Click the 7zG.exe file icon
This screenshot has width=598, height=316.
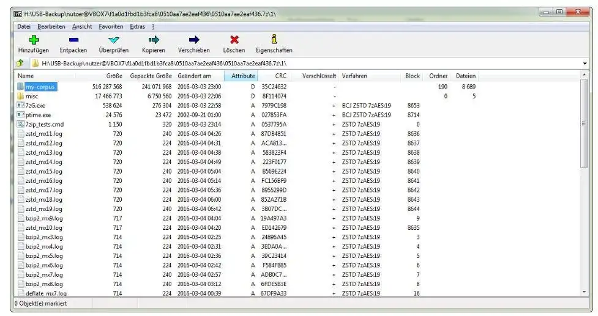click(21, 106)
